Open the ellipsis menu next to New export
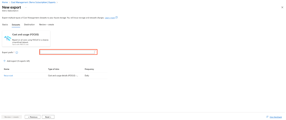The image size is (286, 120). tap(26, 8)
